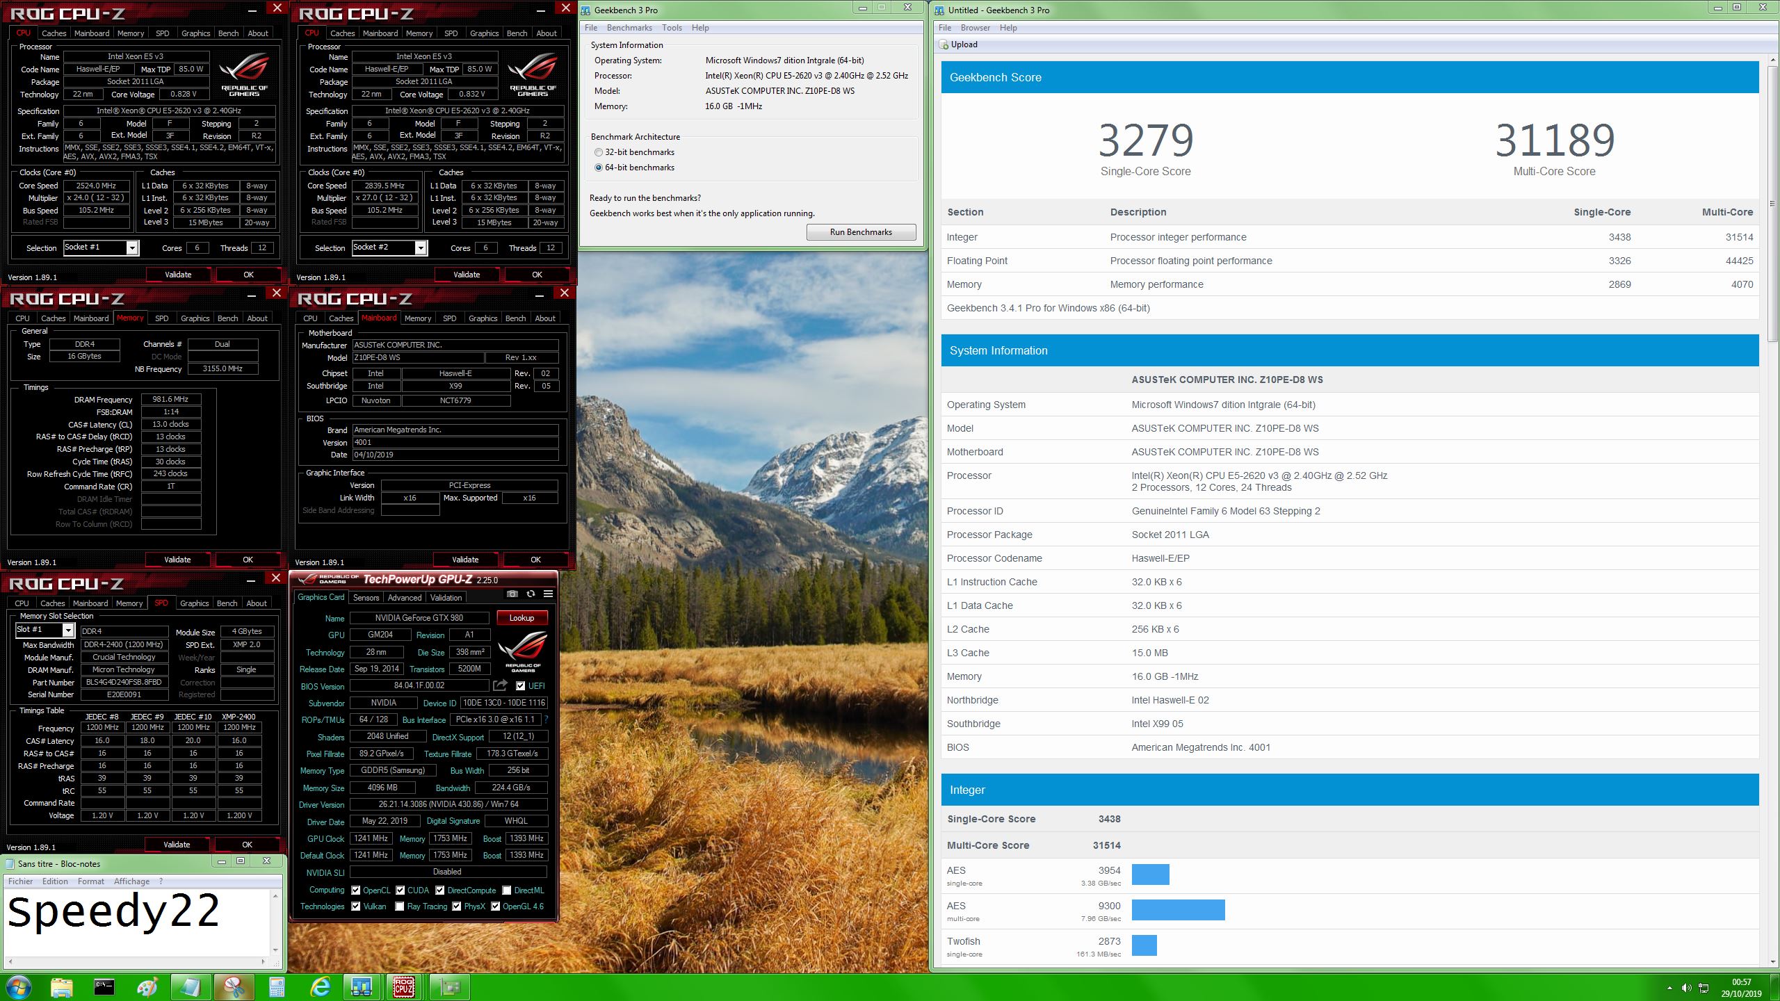This screenshot has height=1001, width=1780.
Task: Toggle the OpenGL 4.6 checkbox
Action: click(496, 906)
